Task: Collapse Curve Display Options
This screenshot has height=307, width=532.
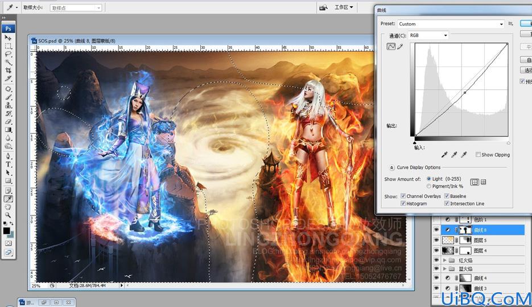Action: click(391, 167)
